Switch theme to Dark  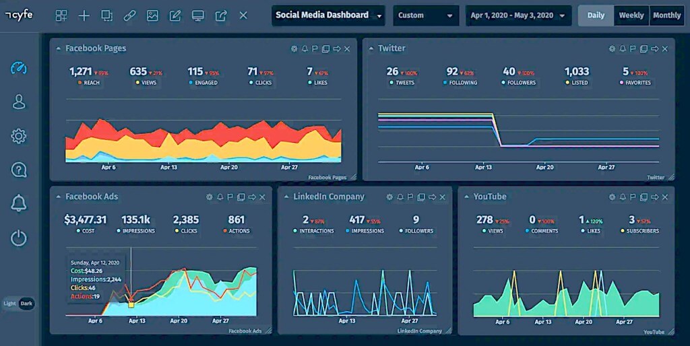tap(26, 304)
